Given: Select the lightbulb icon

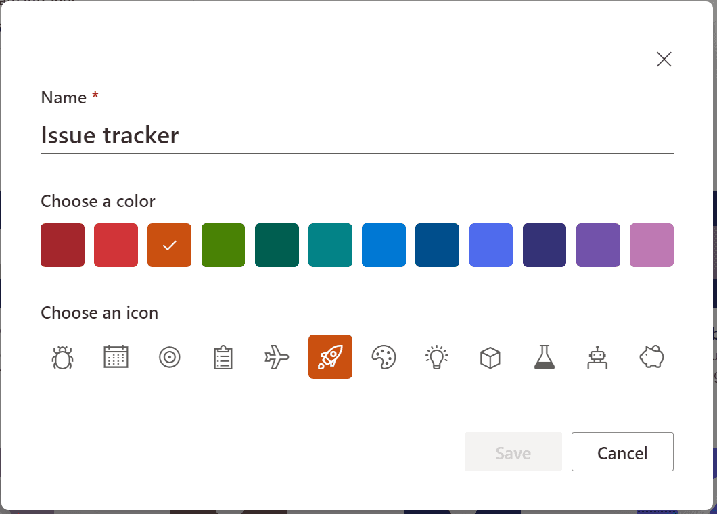Looking at the screenshot, I should (437, 356).
